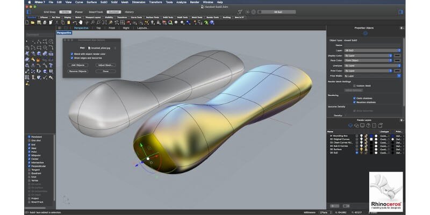Viewport: 430px width, 215px height.
Task: Open the Display panel monitor icon
Action: coord(362,125)
